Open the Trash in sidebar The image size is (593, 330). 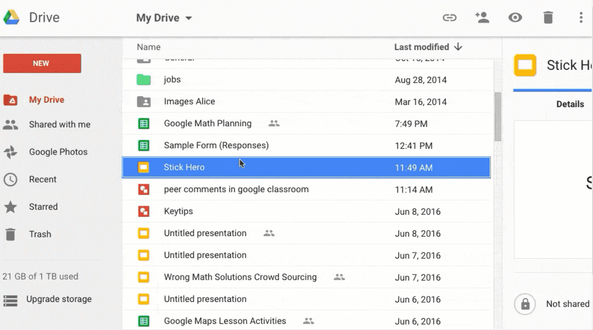(x=40, y=234)
